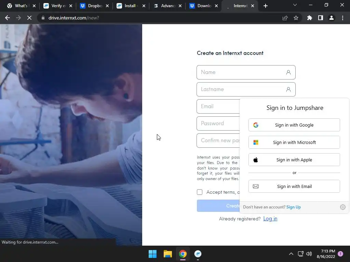The height and width of the screenshot is (262, 350).
Task: Open the notification count badge
Action: (x=340, y=254)
